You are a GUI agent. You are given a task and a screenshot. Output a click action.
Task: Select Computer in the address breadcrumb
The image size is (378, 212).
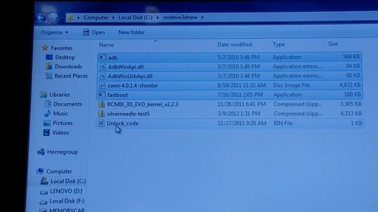[96, 18]
